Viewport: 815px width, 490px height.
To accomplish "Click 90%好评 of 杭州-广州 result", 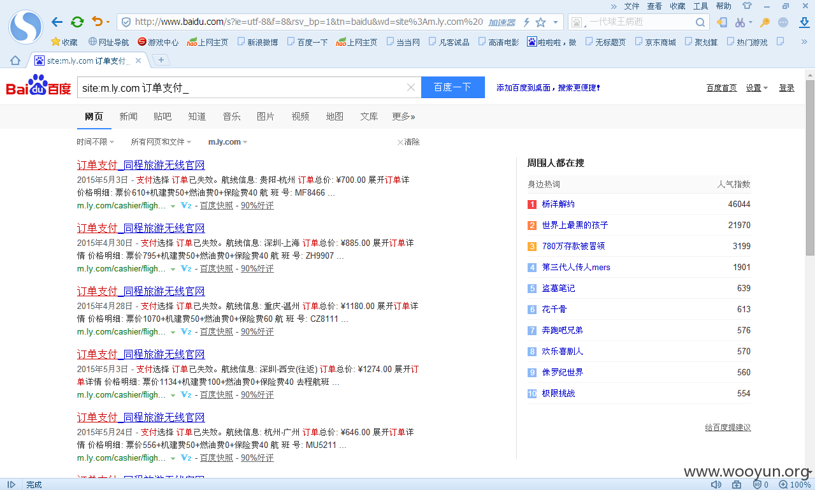I will pos(257,458).
